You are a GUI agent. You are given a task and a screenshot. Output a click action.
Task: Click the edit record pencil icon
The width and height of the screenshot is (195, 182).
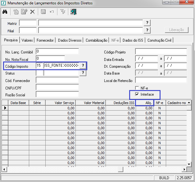24,12
